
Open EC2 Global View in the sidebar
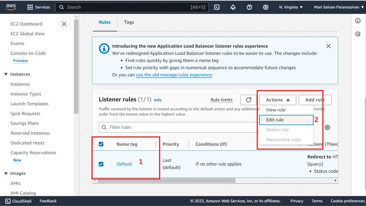coord(28,34)
